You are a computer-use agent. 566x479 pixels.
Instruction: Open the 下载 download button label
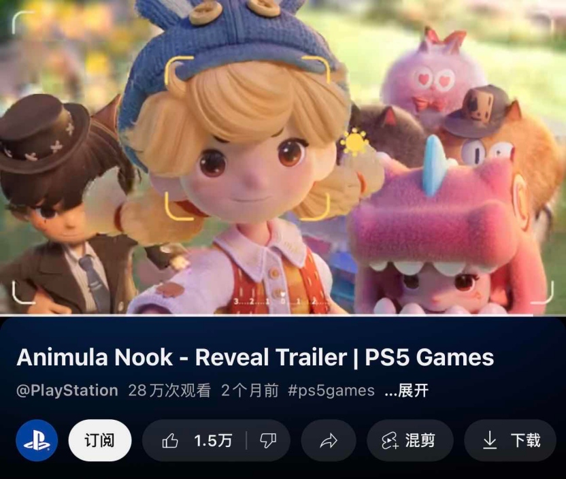pyautogui.click(x=525, y=440)
